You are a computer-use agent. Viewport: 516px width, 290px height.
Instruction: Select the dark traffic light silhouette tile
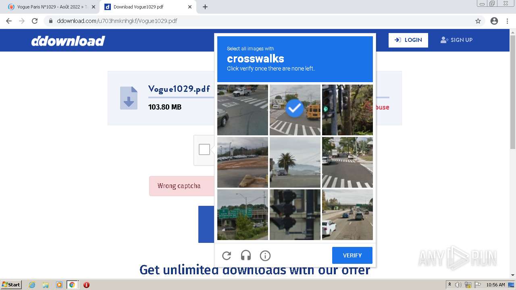(x=295, y=215)
